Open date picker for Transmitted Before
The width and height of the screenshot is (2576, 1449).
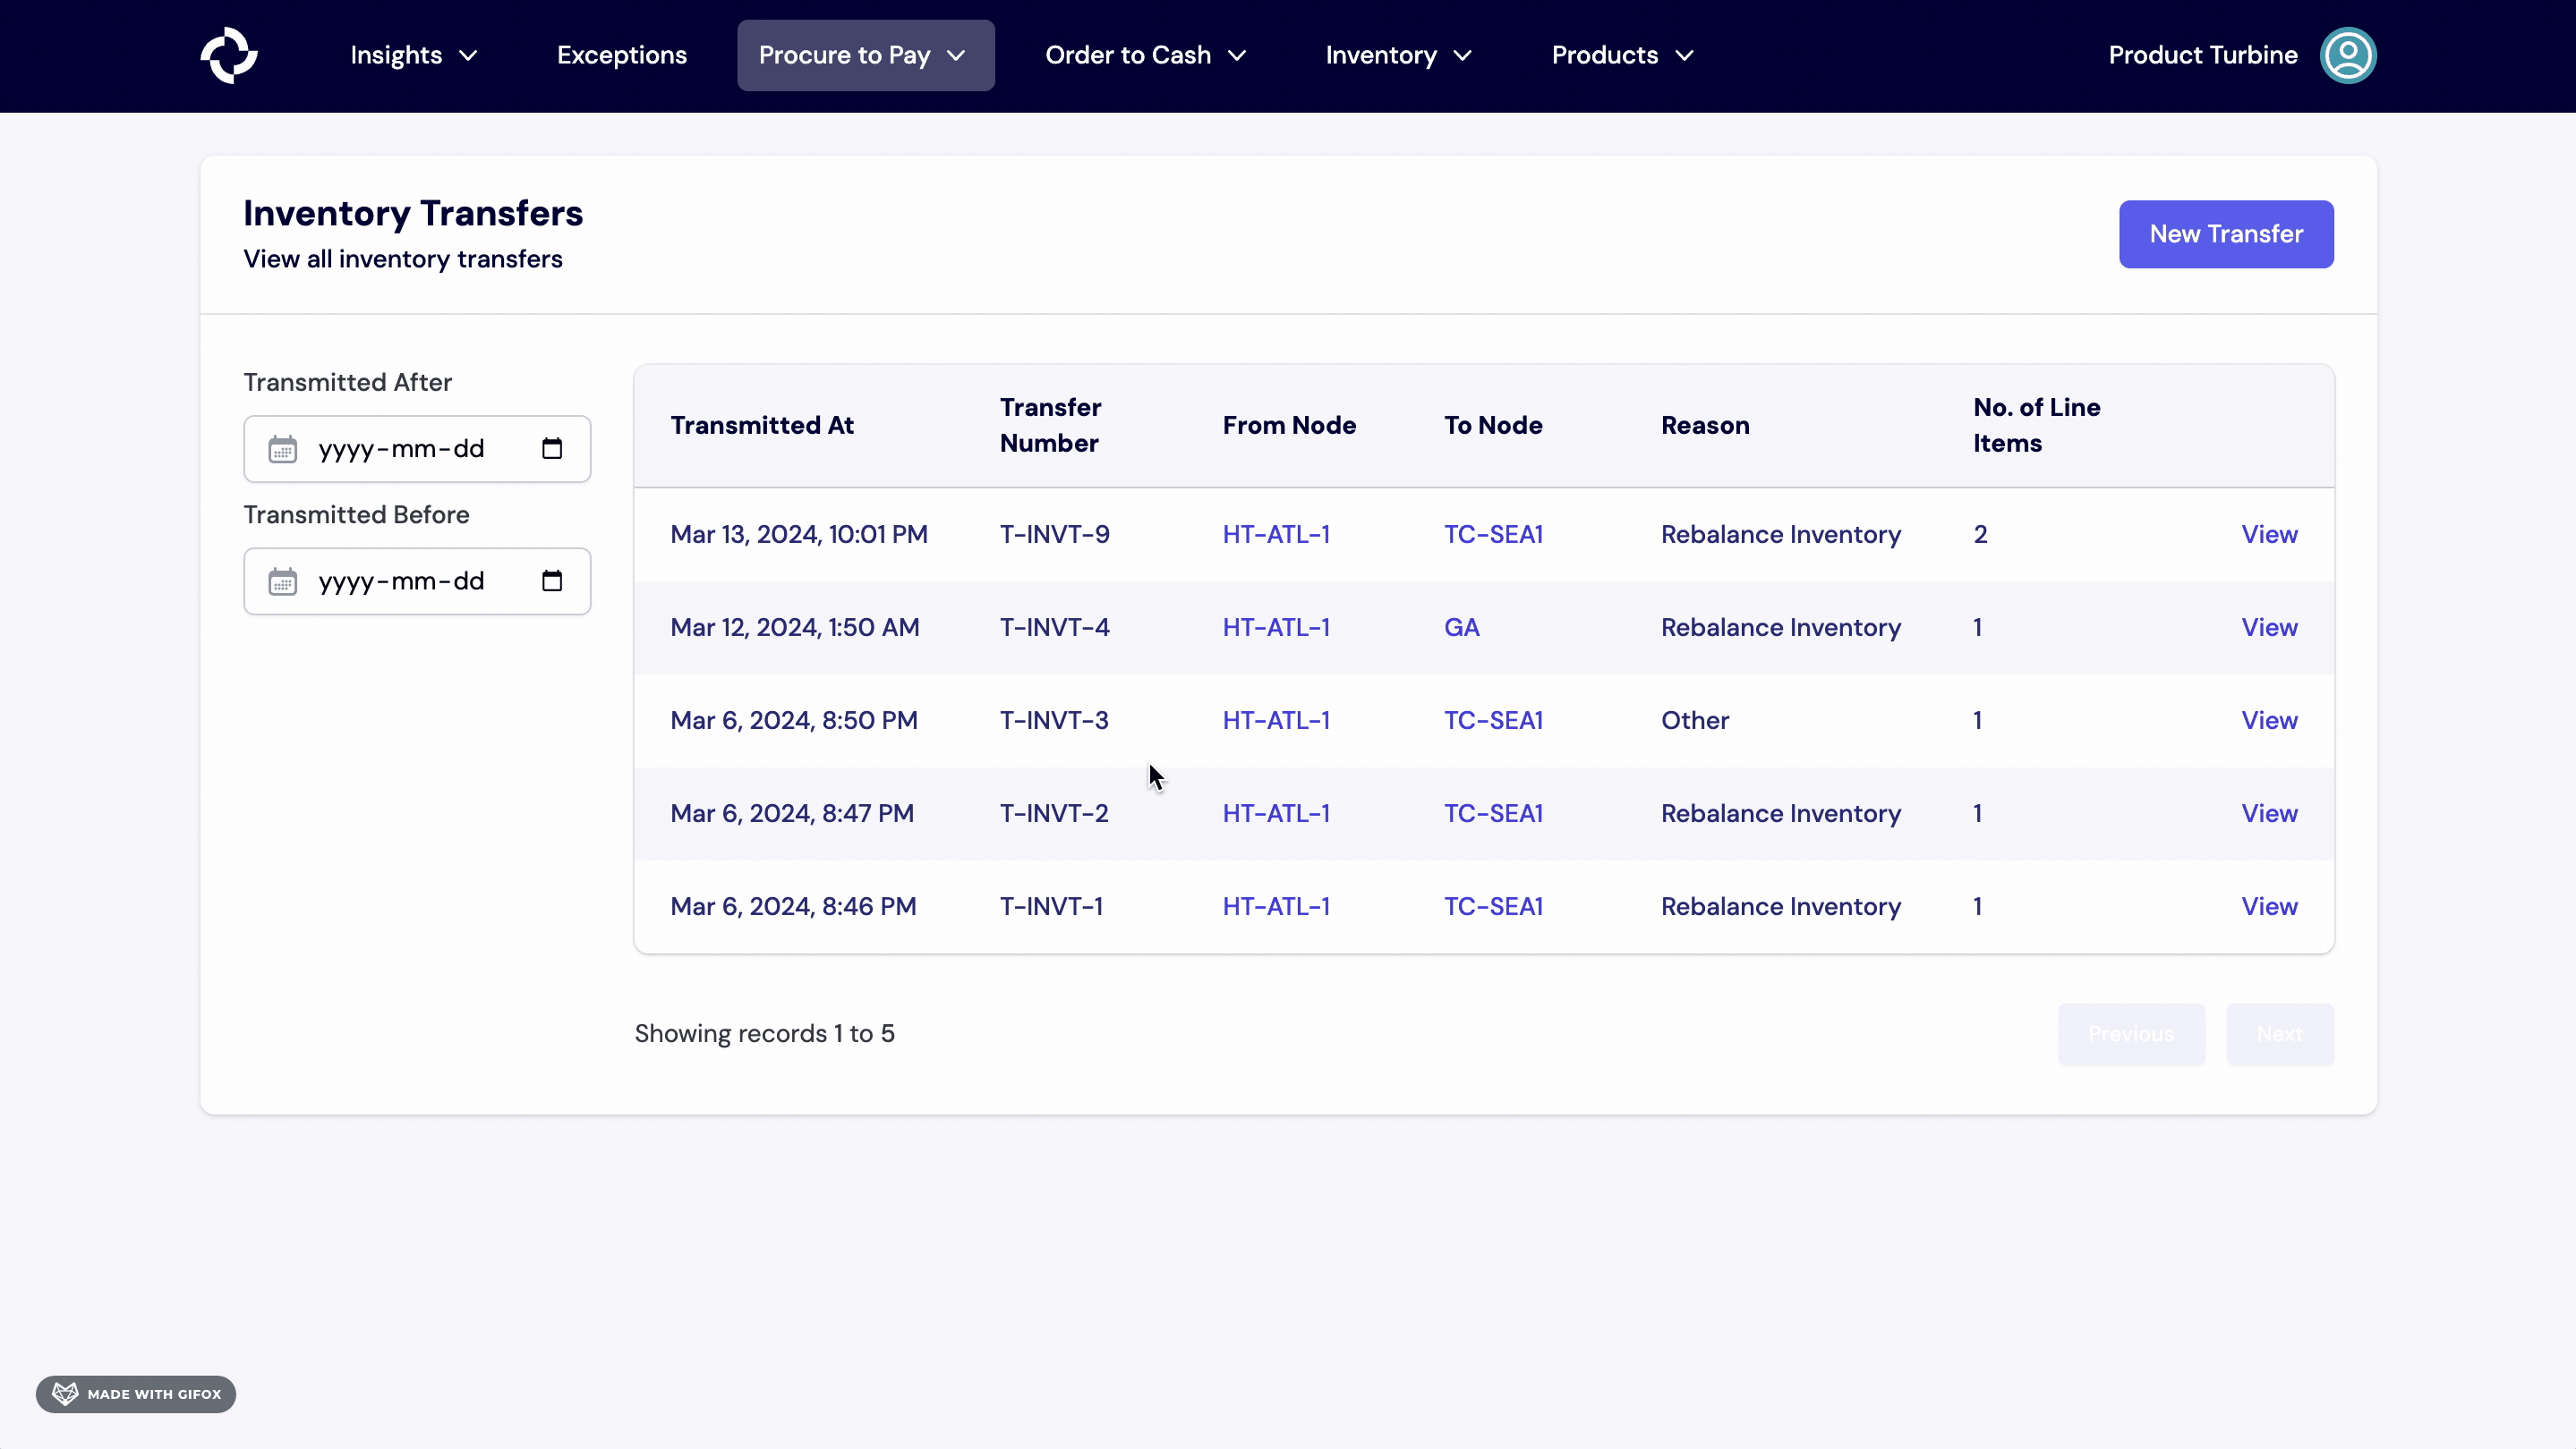(552, 581)
